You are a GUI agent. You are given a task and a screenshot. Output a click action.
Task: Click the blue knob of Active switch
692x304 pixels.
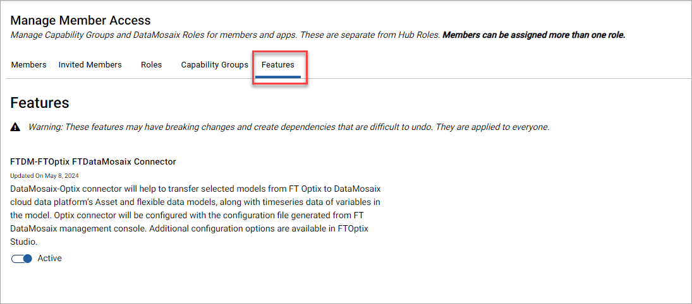[27, 259]
